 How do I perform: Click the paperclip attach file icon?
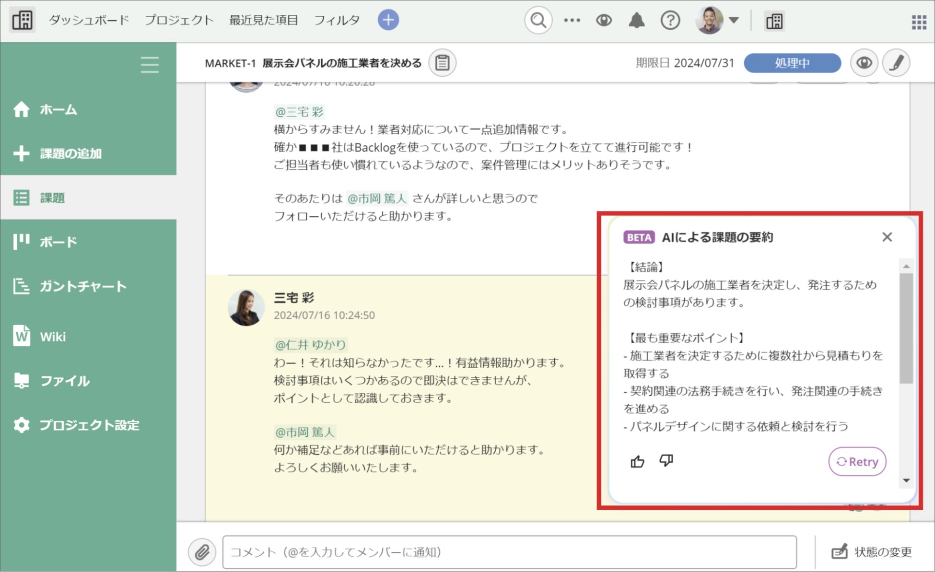(202, 552)
